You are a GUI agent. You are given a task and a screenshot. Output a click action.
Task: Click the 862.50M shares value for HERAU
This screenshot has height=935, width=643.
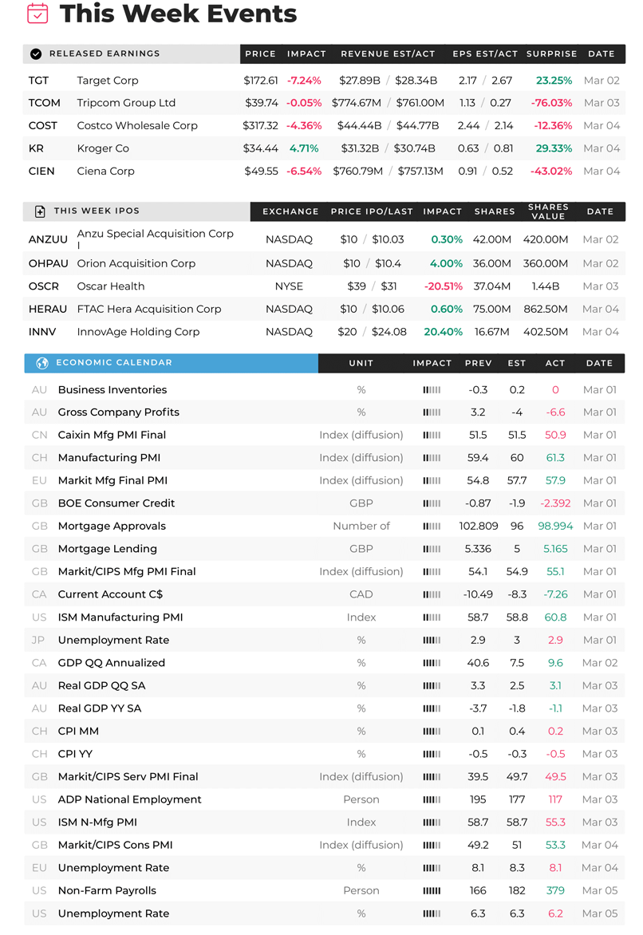click(545, 309)
